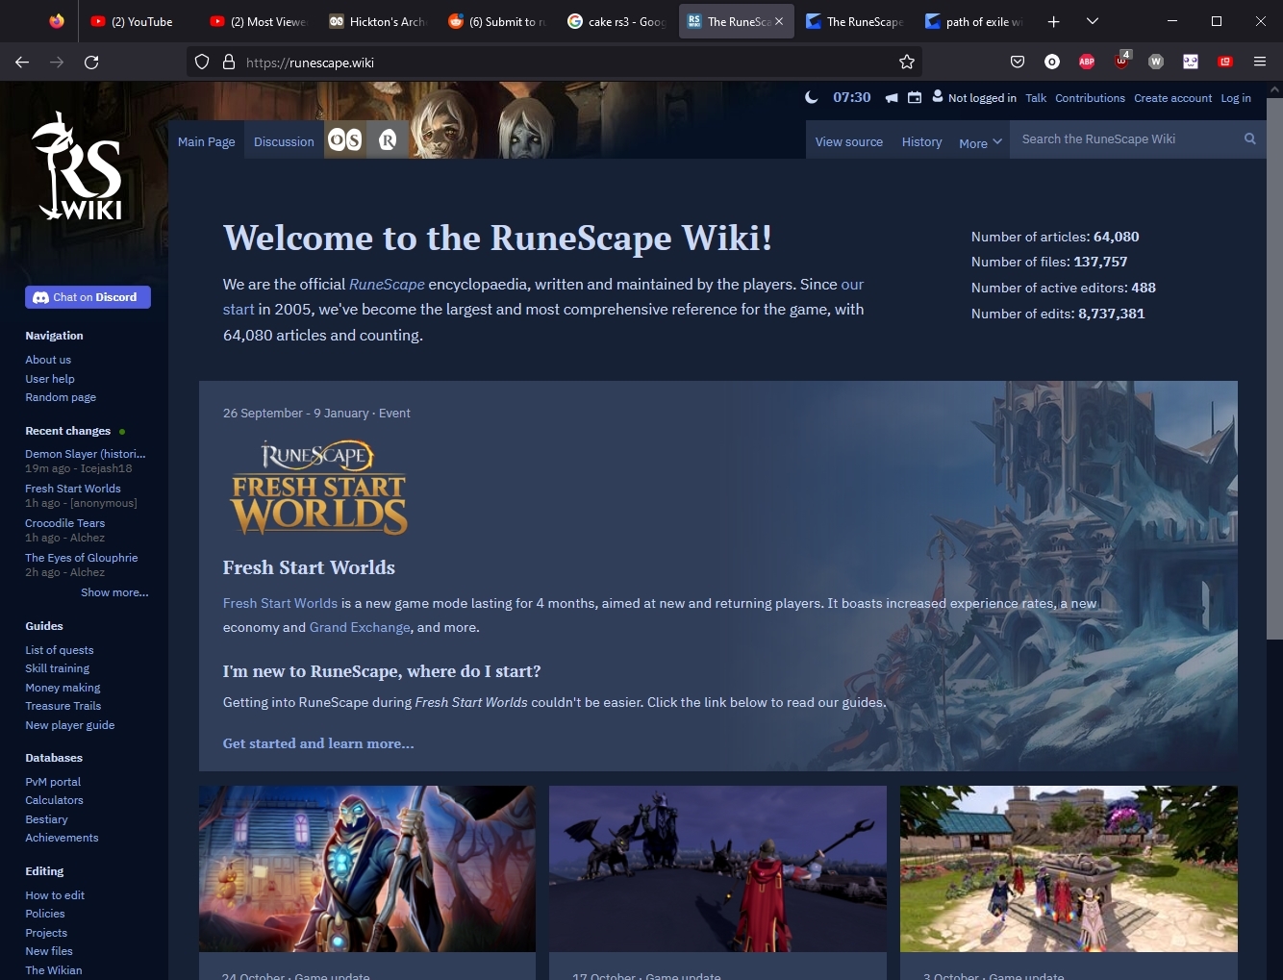This screenshot has height=980, width=1283.
Task: Open the uBlock Origin extension
Action: (1121, 61)
